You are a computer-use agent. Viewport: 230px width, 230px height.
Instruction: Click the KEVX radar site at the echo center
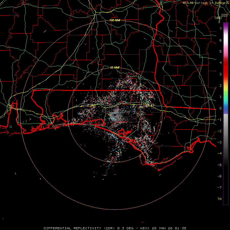tap(115, 115)
